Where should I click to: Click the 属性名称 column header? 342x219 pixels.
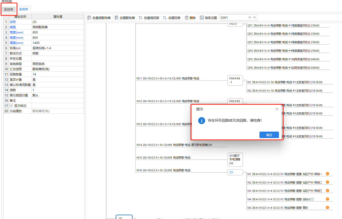click(x=20, y=16)
